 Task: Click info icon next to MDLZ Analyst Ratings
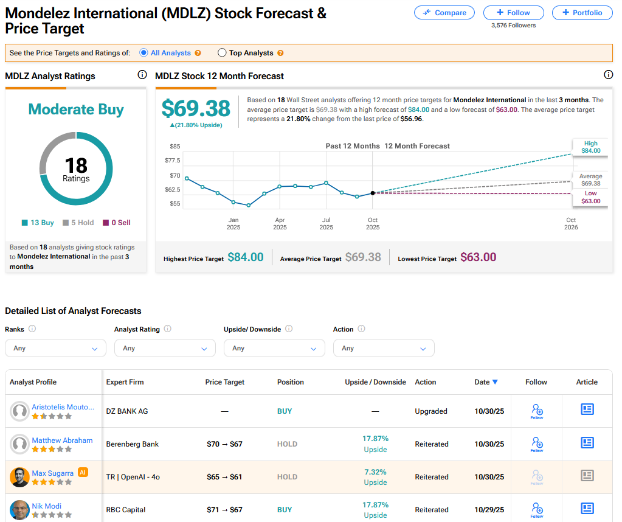(x=142, y=75)
